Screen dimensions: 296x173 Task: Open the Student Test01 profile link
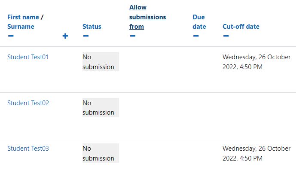tap(28, 57)
